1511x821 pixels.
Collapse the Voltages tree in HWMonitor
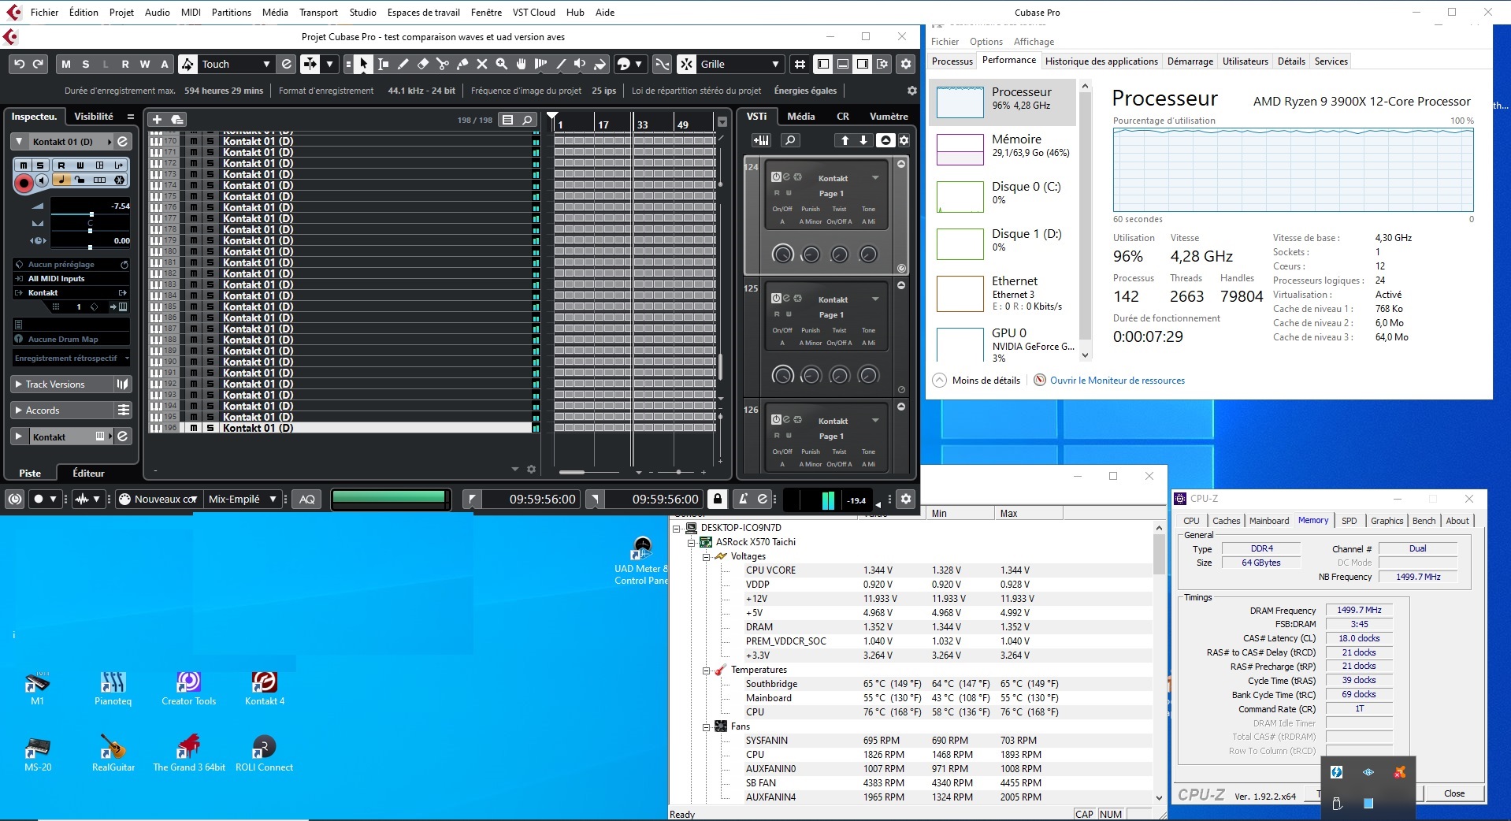(x=707, y=557)
